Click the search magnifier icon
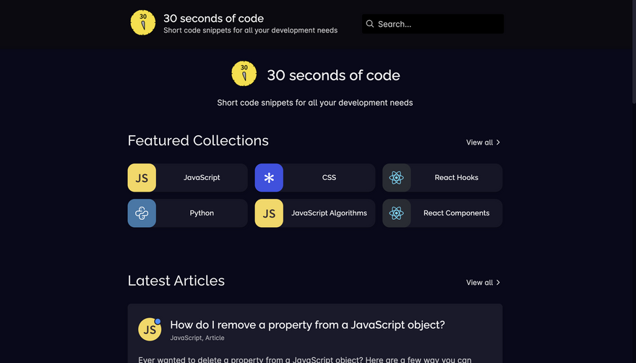The image size is (636, 363). pos(370,24)
